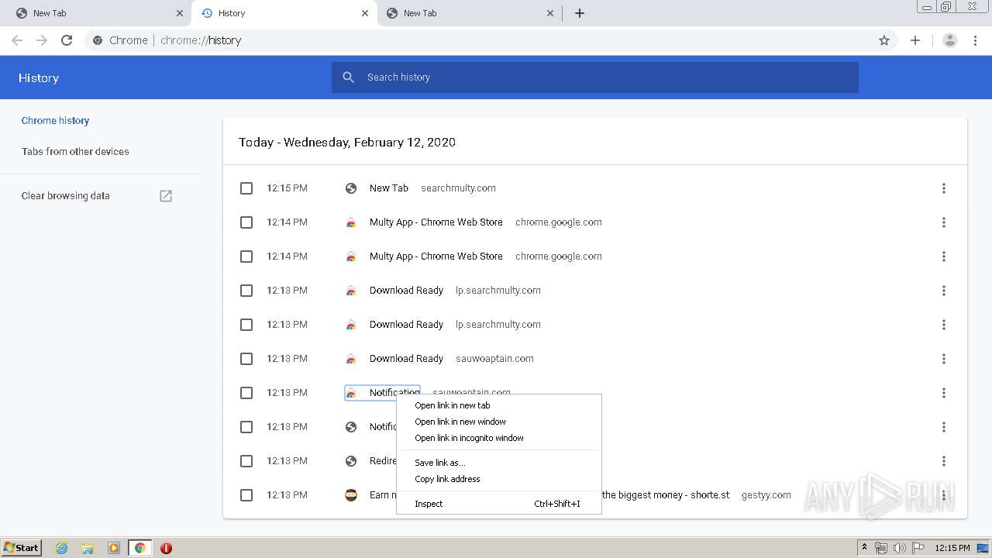The height and width of the screenshot is (558, 992).
Task: Click the plus extension icon in the toolbar
Action: click(915, 40)
